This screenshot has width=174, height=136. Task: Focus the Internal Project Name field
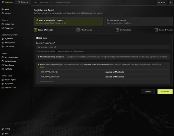tap(103, 47)
